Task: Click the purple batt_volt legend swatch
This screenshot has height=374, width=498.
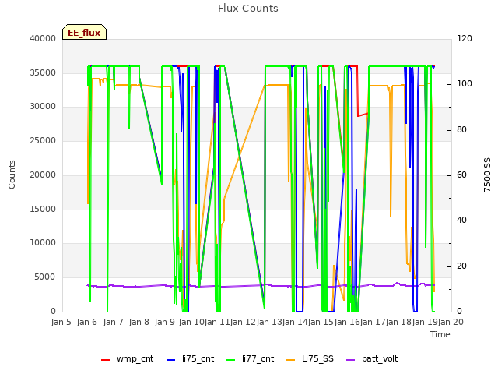Action: click(351, 360)
